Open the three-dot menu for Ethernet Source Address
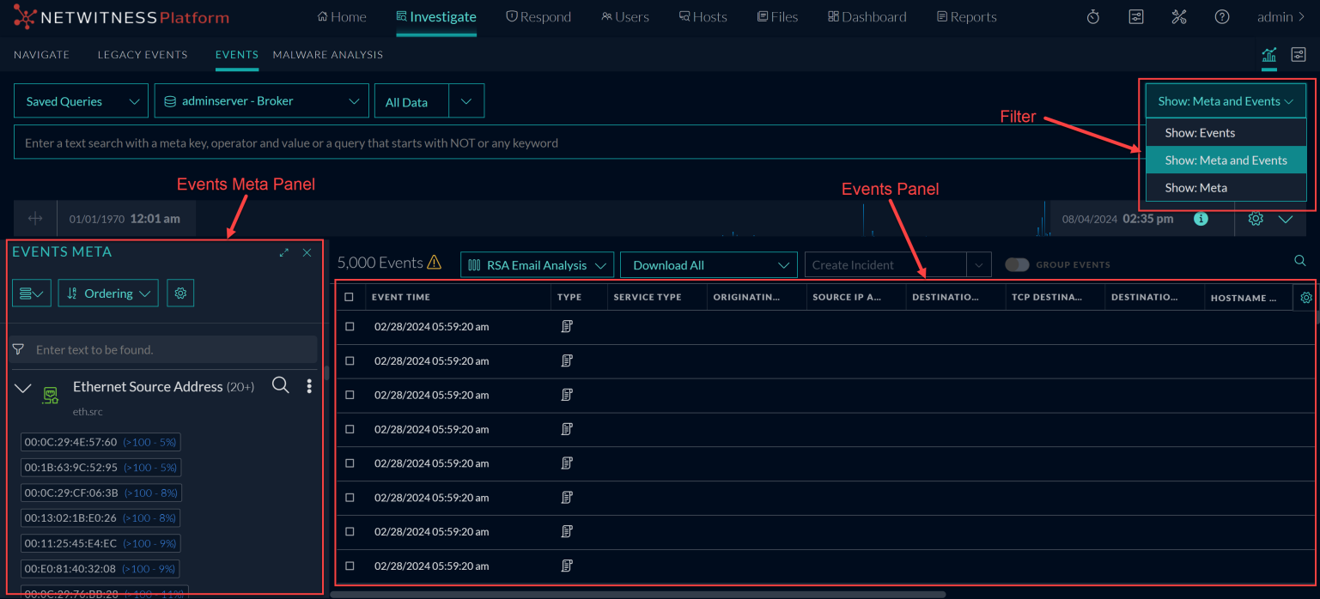 (x=309, y=386)
